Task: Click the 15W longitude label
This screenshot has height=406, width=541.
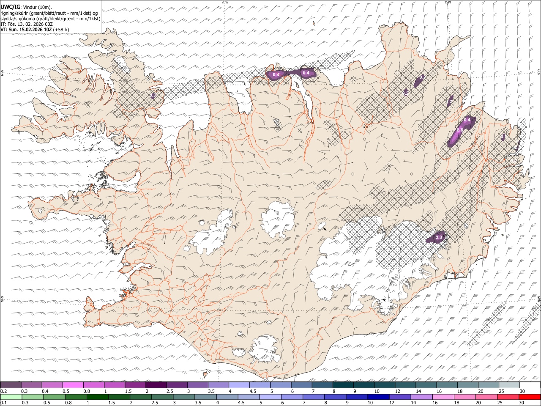Action: [448, 2]
